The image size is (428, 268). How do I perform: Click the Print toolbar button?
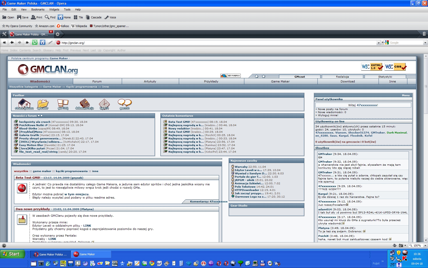point(37,17)
